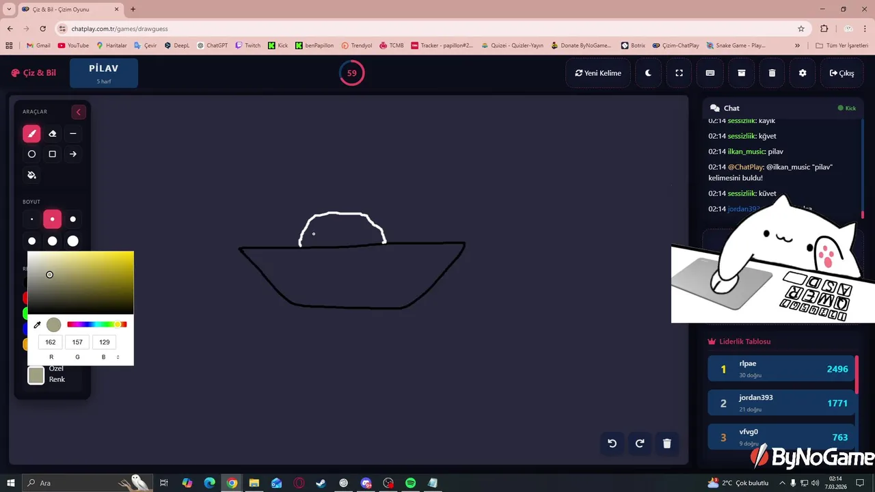Click the Özel Renk custom color swatch
The height and width of the screenshot is (492, 875).
click(x=36, y=375)
